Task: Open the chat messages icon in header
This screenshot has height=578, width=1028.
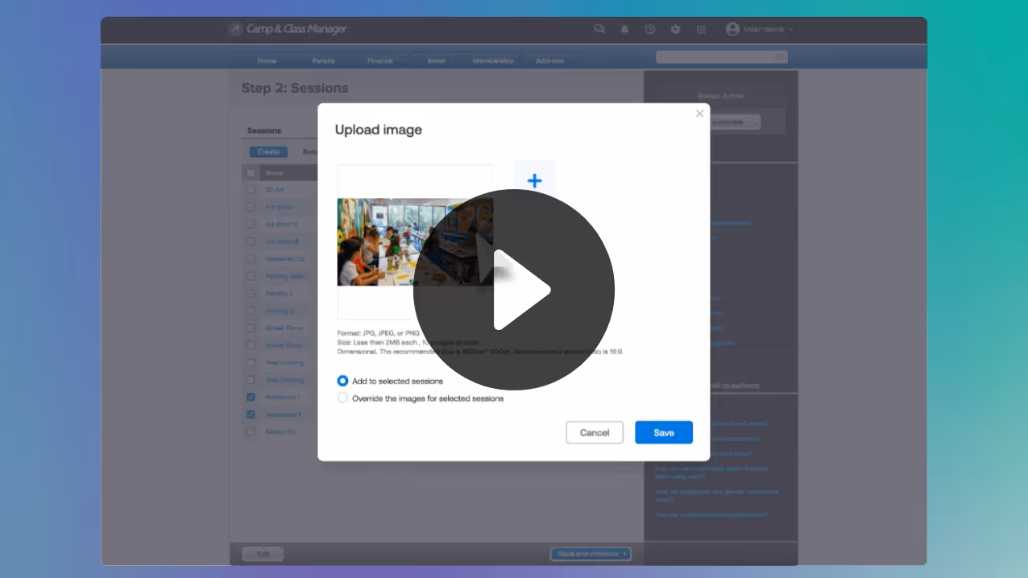Action: [x=599, y=29]
